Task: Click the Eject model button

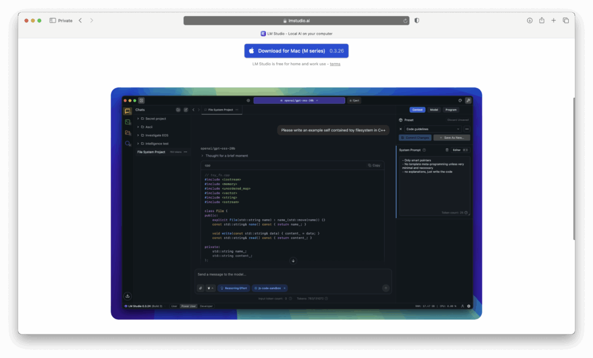Action: [354, 101]
